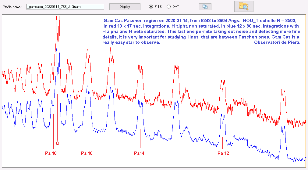Focus the Profile name input field
308x170 pixels.
point(65,7)
